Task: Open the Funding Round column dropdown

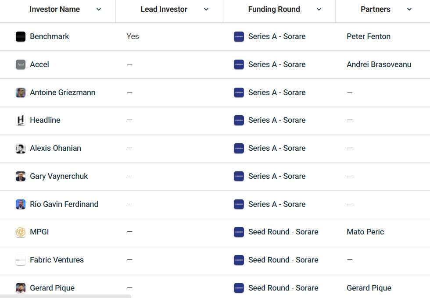Action: tap(319, 9)
